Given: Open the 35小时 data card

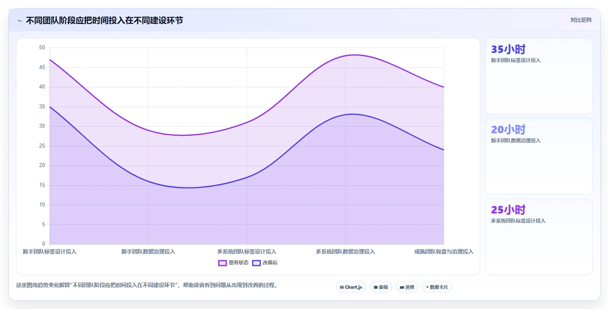Looking at the screenshot, I should [x=539, y=76].
